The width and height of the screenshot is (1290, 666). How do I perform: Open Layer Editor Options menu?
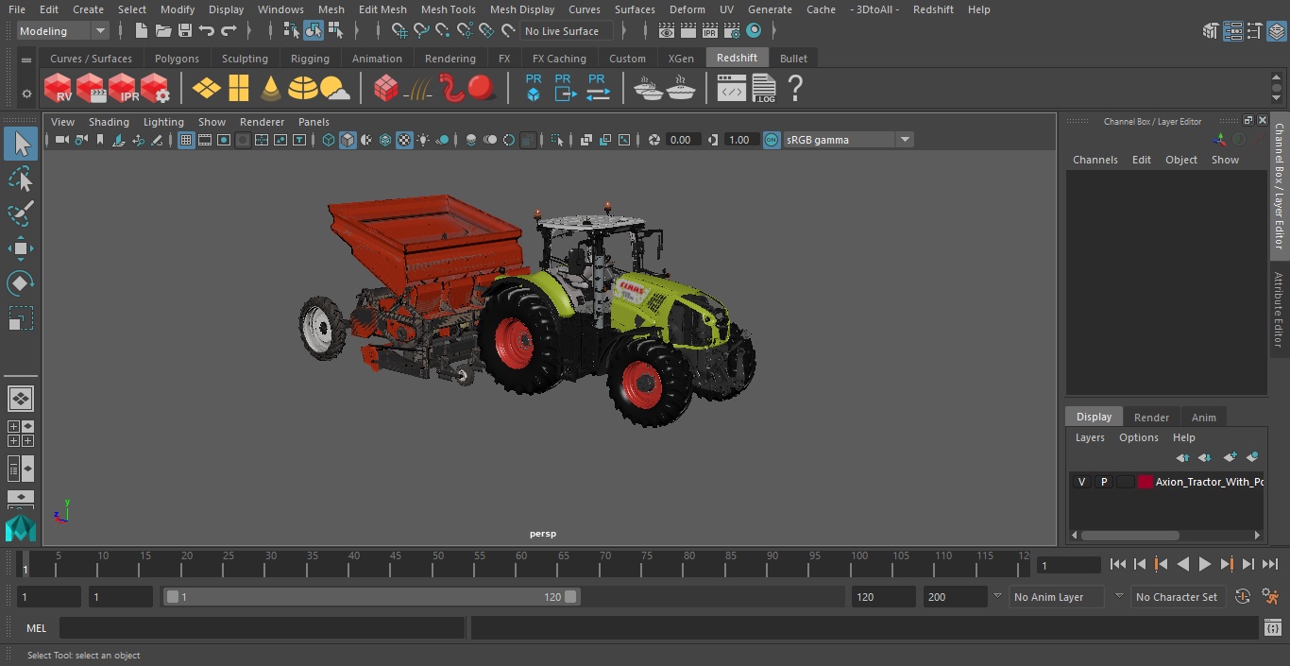pyautogui.click(x=1138, y=437)
